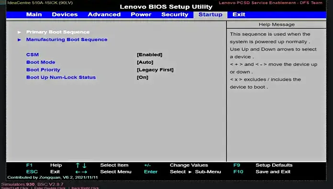Select Boot Up Num-Lock Status label
Image resolution: width=333 pixels, height=189 pixels.
pyautogui.click(x=61, y=77)
